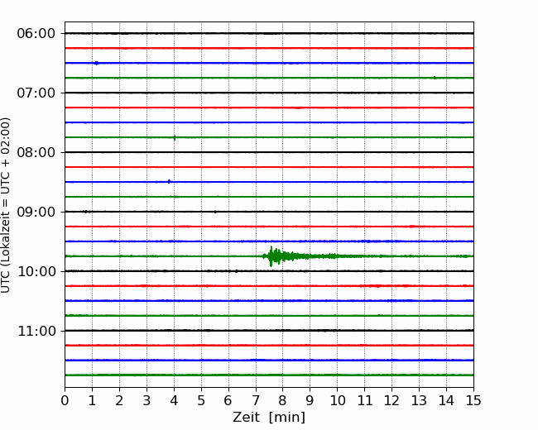Click the x-axis tick label 4
Screen dimensions: 538x430
point(174,400)
